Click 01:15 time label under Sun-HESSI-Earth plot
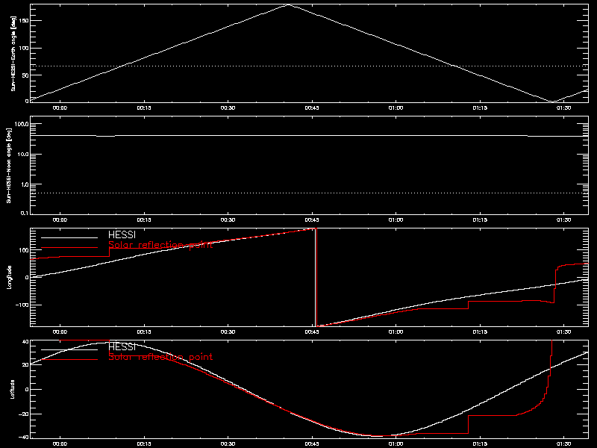 point(480,108)
